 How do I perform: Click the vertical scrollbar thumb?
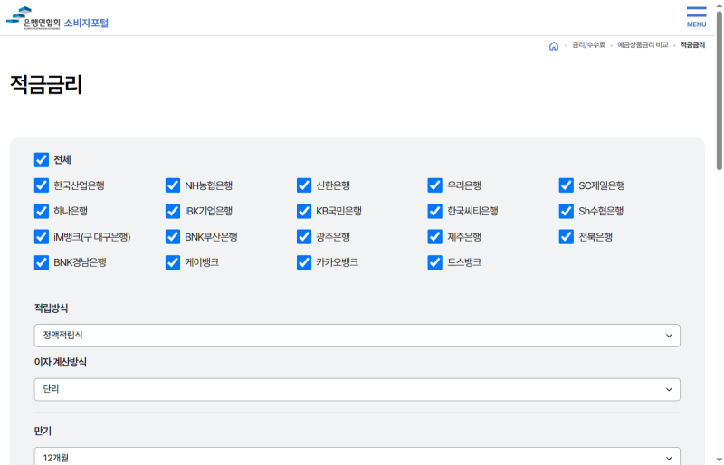(x=719, y=90)
